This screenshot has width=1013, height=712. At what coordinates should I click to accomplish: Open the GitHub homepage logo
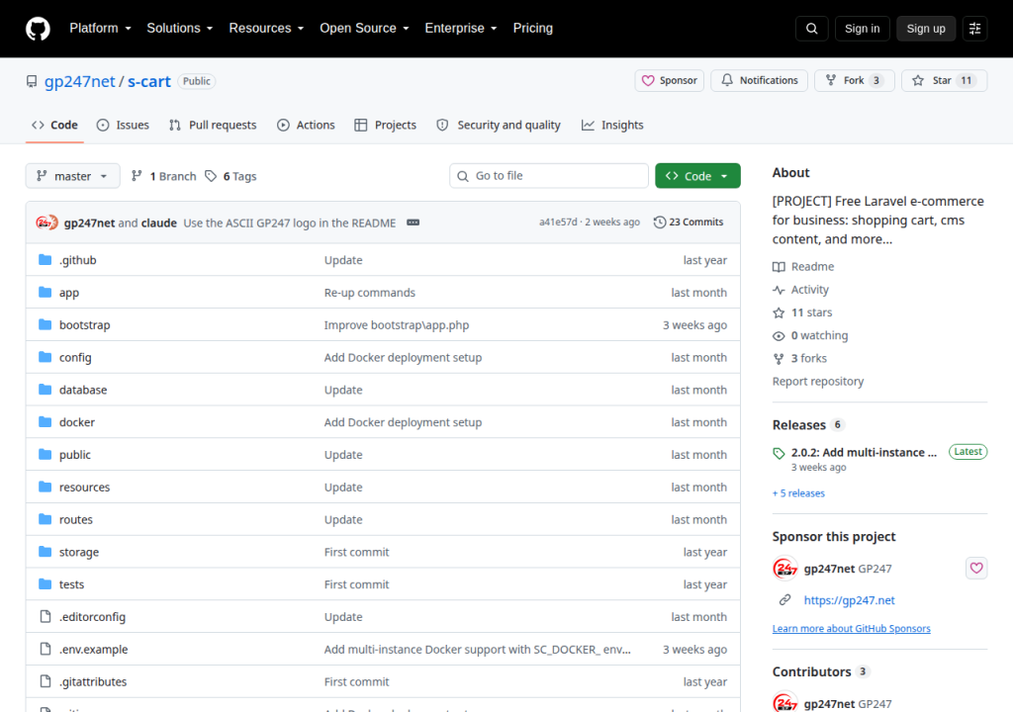tap(38, 29)
